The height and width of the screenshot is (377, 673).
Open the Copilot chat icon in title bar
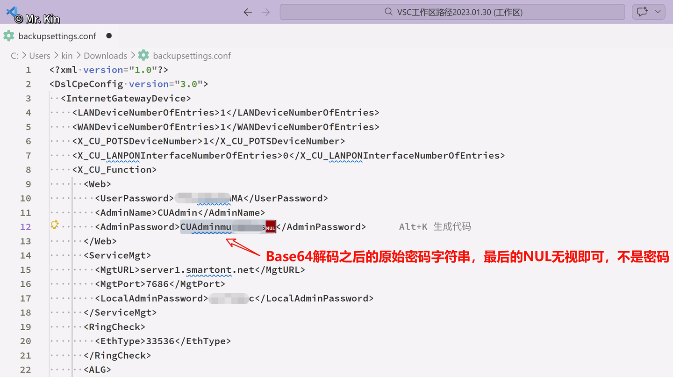(642, 12)
